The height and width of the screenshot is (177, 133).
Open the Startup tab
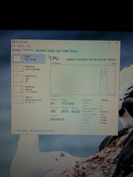point(51,51)
